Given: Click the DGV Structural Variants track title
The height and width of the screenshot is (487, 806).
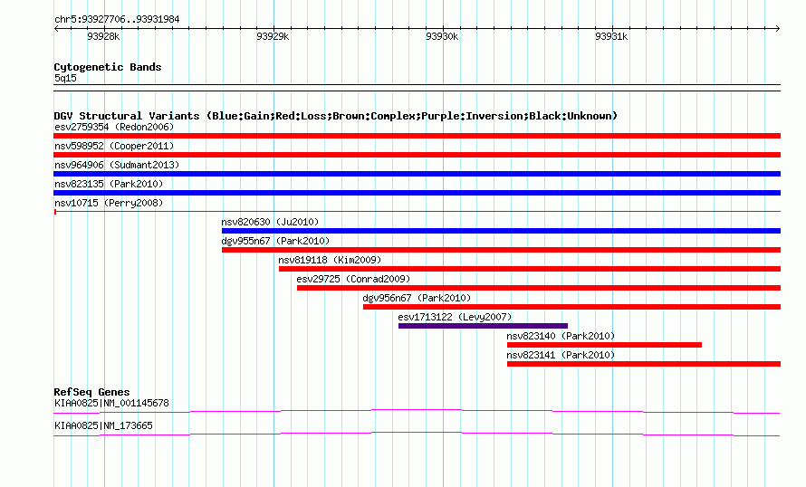Looking at the screenshot, I should coord(336,116).
